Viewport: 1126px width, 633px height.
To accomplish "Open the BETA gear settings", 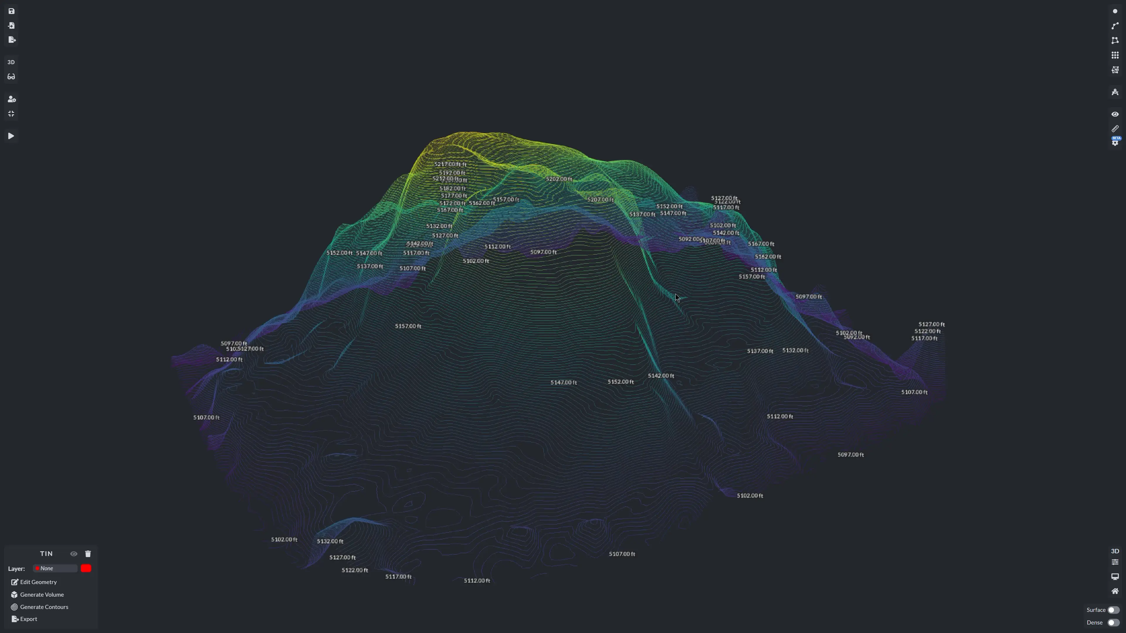I will click(1115, 142).
